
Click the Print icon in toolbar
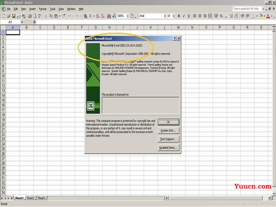(30, 16)
